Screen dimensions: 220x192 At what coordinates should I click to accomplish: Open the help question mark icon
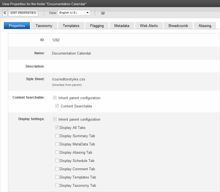[x=103, y=13]
